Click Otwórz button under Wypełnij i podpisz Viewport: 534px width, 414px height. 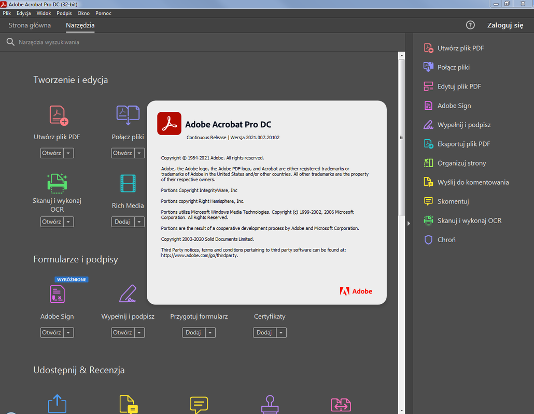pyautogui.click(x=122, y=332)
